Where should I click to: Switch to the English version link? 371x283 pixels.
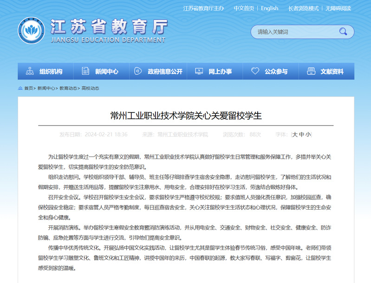pyautogui.click(x=269, y=8)
